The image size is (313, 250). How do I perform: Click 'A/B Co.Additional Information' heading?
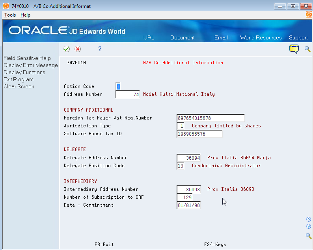tap(183, 63)
